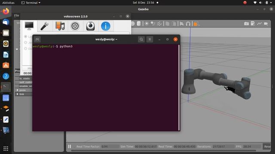
Task: Click the Gazebo Reset button
Action: tap(267, 146)
